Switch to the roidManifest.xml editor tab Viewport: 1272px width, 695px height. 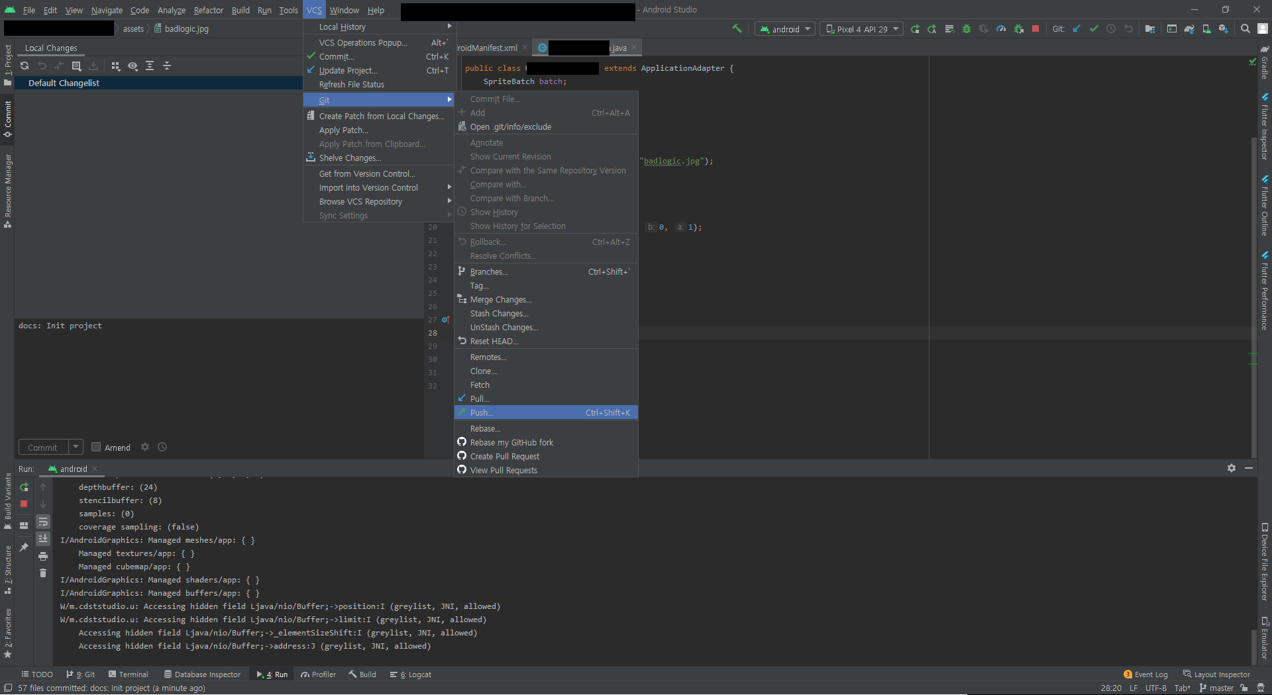click(488, 48)
